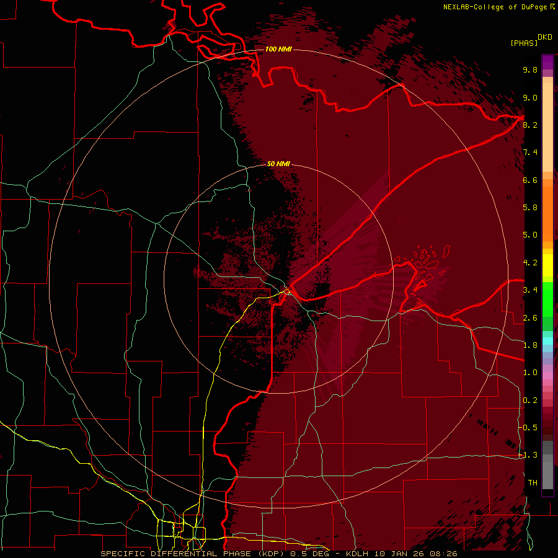558x558 pixels.
Task: Click the bright green segment of color bar
Action: pos(547,299)
